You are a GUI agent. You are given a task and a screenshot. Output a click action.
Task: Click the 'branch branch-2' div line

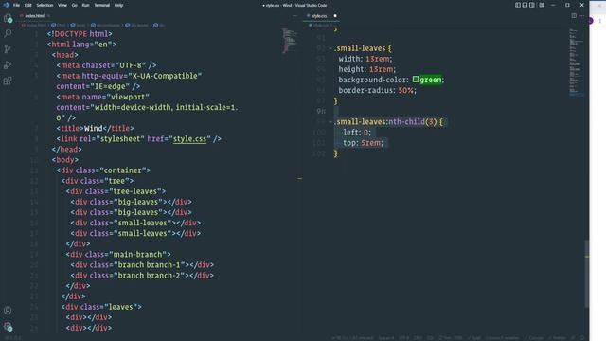(142, 276)
